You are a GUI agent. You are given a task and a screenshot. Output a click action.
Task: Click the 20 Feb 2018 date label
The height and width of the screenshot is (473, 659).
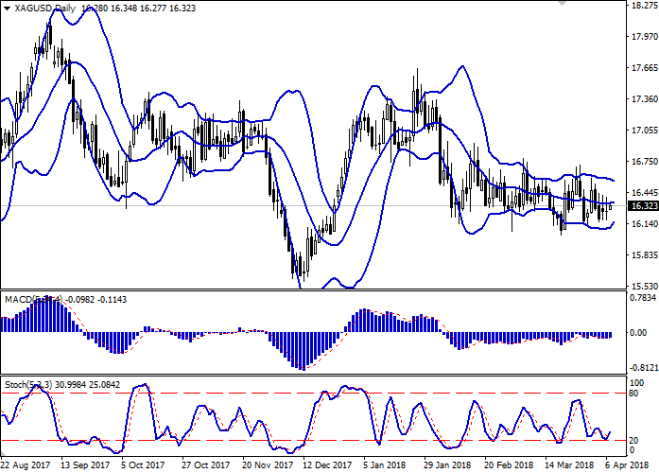pos(507,465)
